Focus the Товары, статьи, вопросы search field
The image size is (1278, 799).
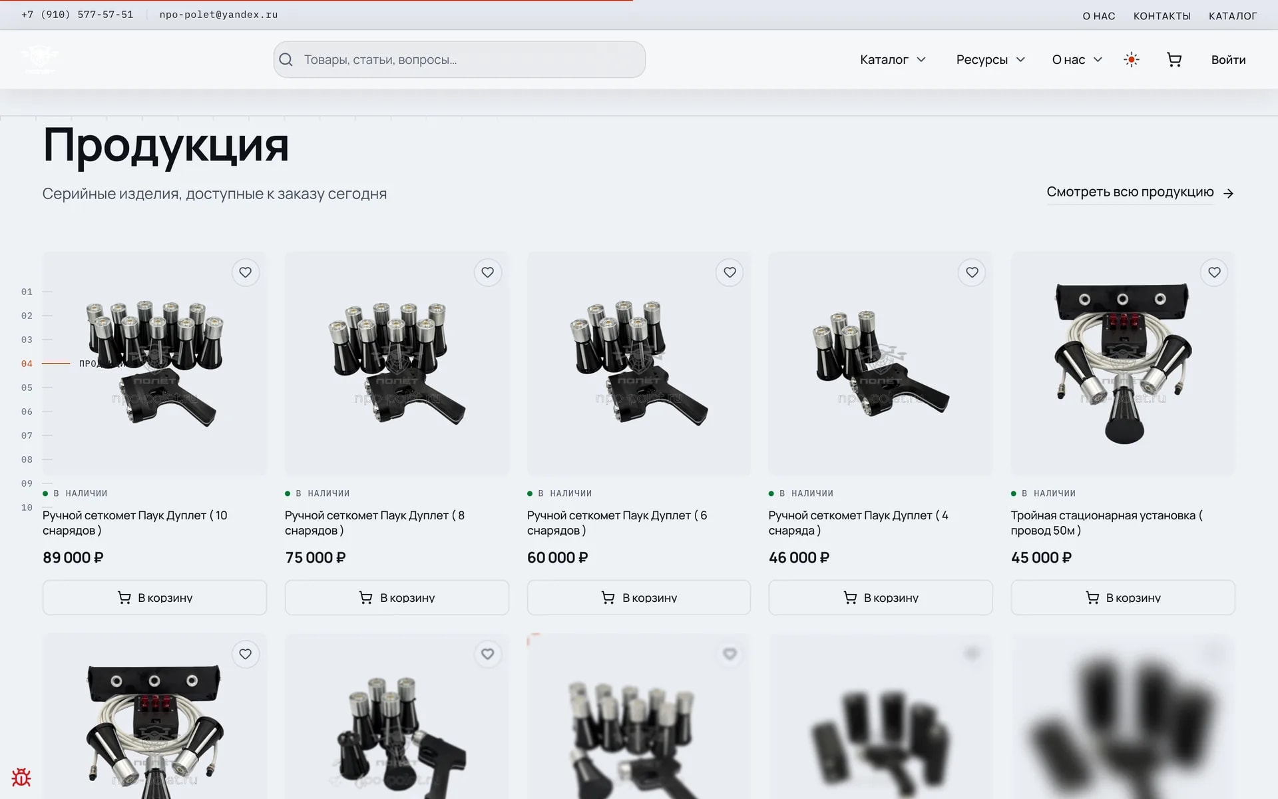click(x=459, y=60)
